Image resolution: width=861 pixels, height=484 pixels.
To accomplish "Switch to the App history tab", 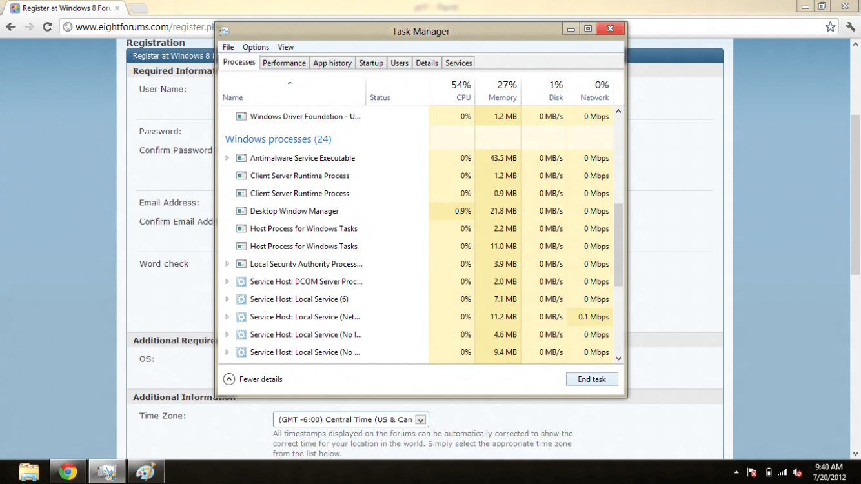I will pos(332,63).
